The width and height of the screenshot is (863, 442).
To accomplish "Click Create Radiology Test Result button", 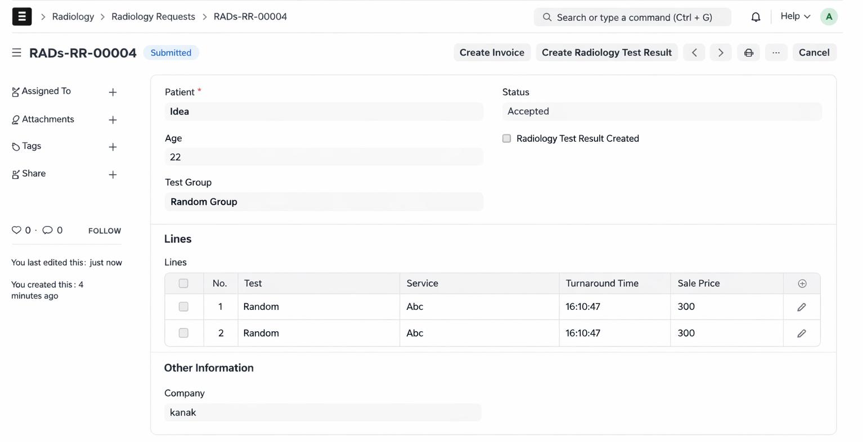I will click(606, 52).
